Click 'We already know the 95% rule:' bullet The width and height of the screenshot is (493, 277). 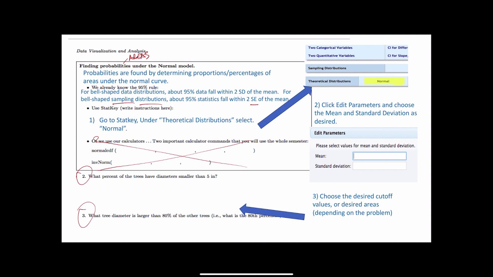click(125, 87)
